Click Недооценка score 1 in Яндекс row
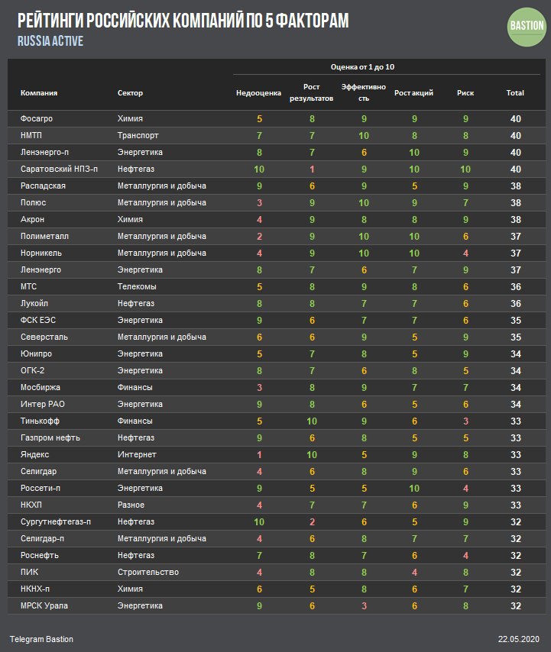Viewport: 551px width, 652px height. (x=259, y=455)
